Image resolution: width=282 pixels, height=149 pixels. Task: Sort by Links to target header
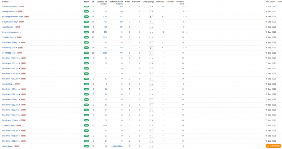(x=148, y=2)
